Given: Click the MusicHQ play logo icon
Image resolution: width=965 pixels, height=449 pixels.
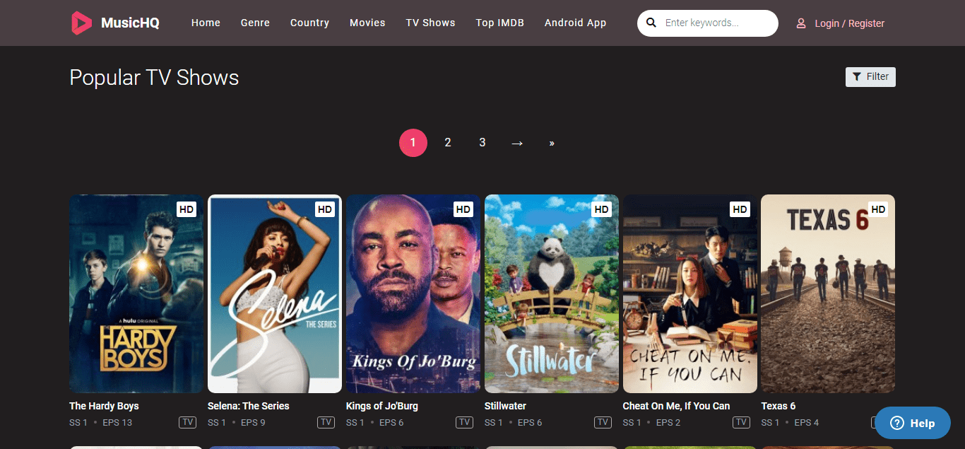Looking at the screenshot, I should point(81,23).
